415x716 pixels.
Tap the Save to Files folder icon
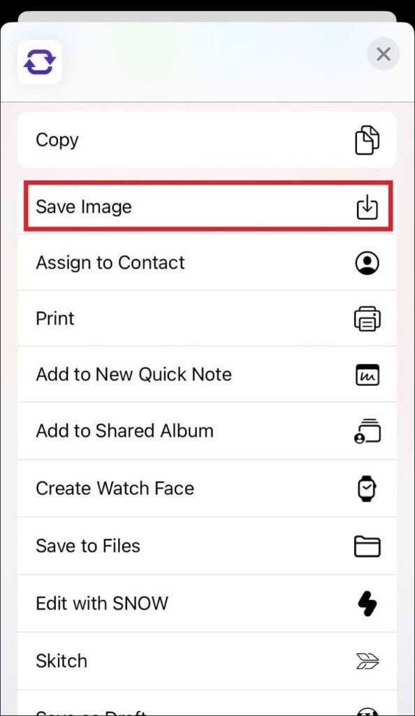[367, 546]
